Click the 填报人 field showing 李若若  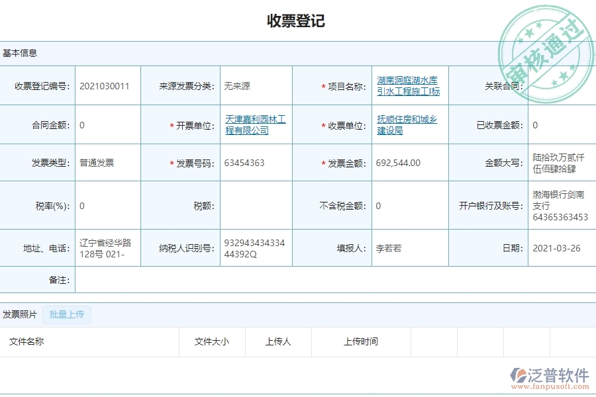pos(397,247)
